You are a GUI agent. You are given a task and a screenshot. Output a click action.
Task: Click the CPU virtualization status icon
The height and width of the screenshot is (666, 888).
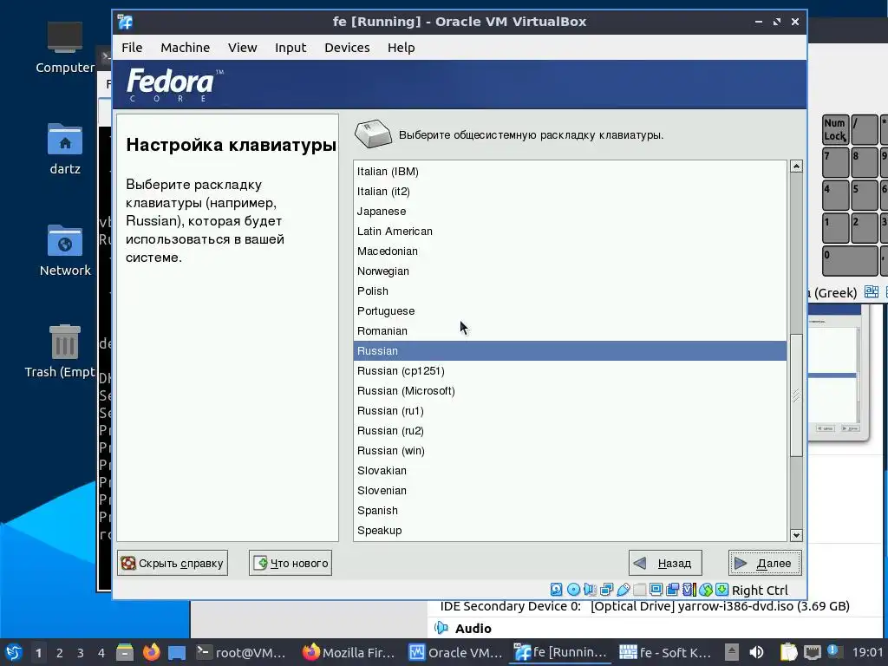689,590
